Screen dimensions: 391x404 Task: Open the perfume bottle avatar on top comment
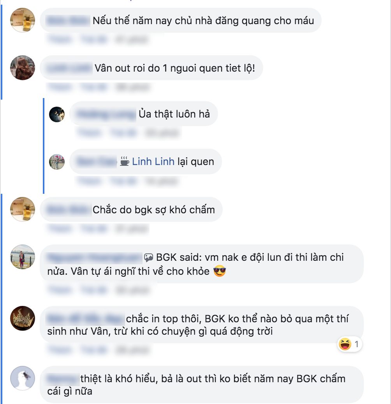[23, 20]
